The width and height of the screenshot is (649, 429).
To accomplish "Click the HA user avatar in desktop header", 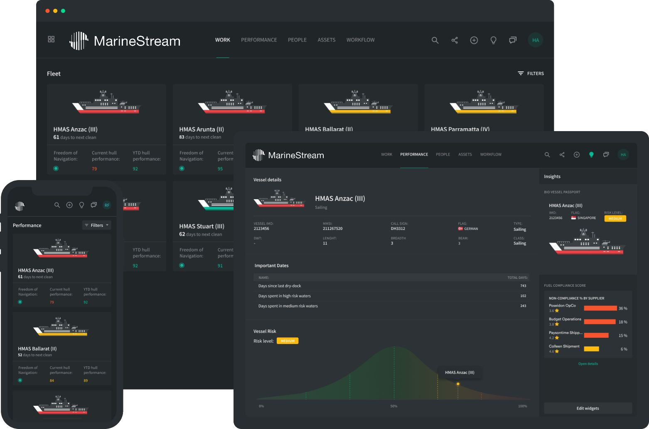I will 535,40.
